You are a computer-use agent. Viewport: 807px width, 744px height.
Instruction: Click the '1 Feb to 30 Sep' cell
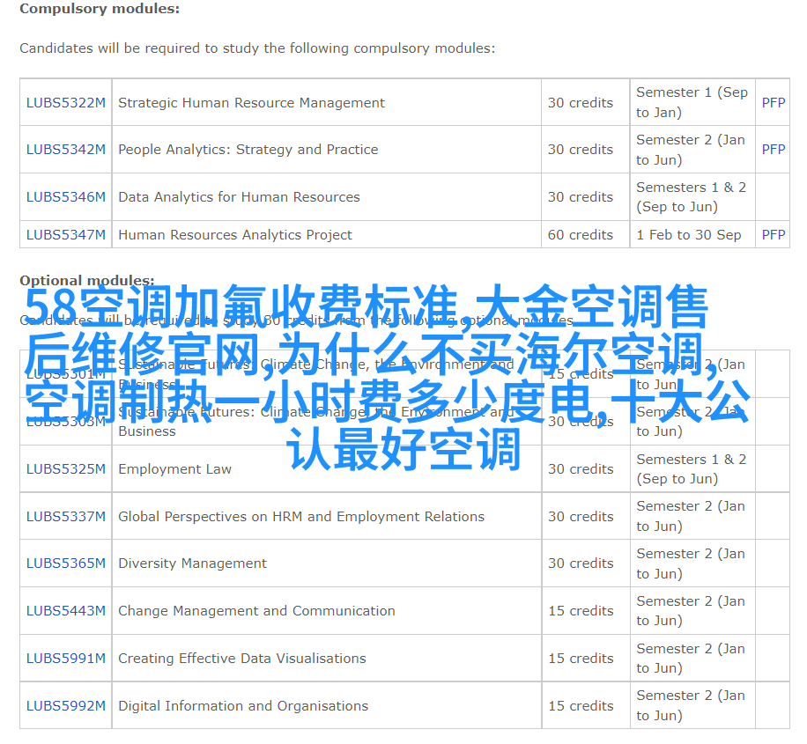tap(688, 235)
